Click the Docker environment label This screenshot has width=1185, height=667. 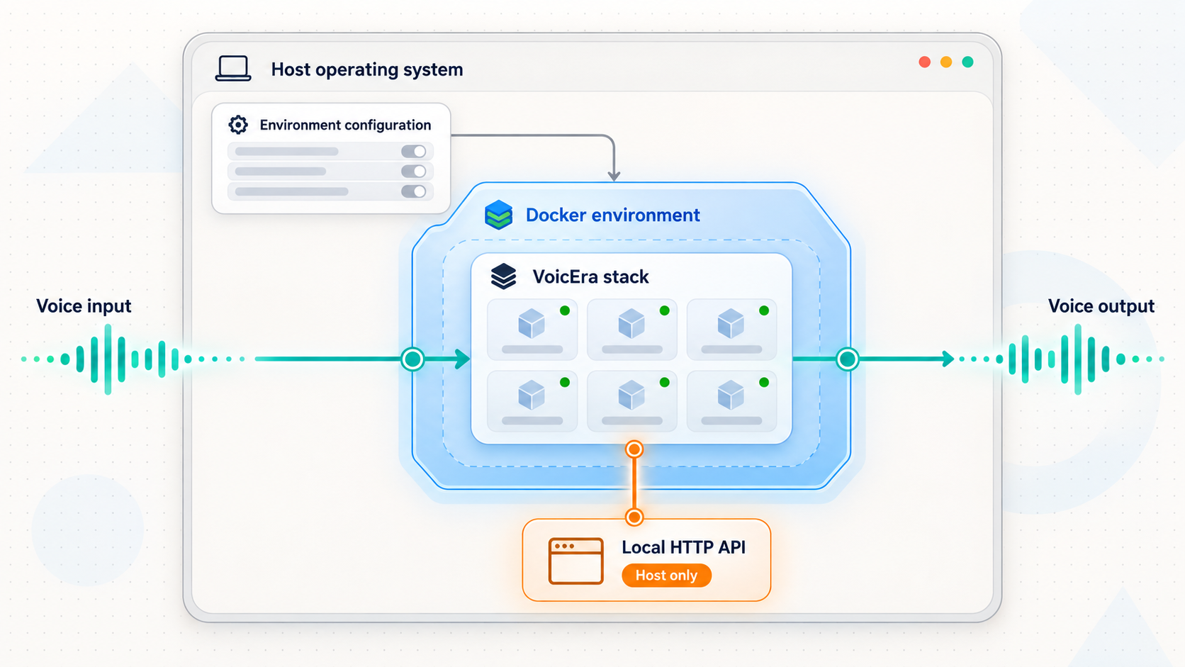pos(613,215)
